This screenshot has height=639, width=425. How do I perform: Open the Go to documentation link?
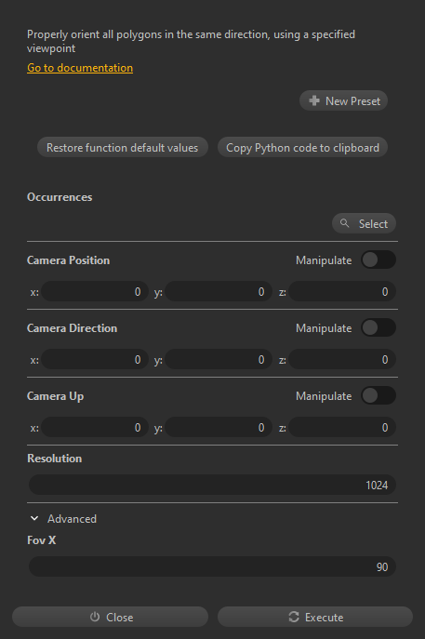pyautogui.click(x=80, y=68)
